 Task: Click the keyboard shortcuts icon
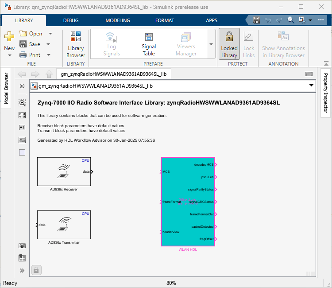[309, 74]
